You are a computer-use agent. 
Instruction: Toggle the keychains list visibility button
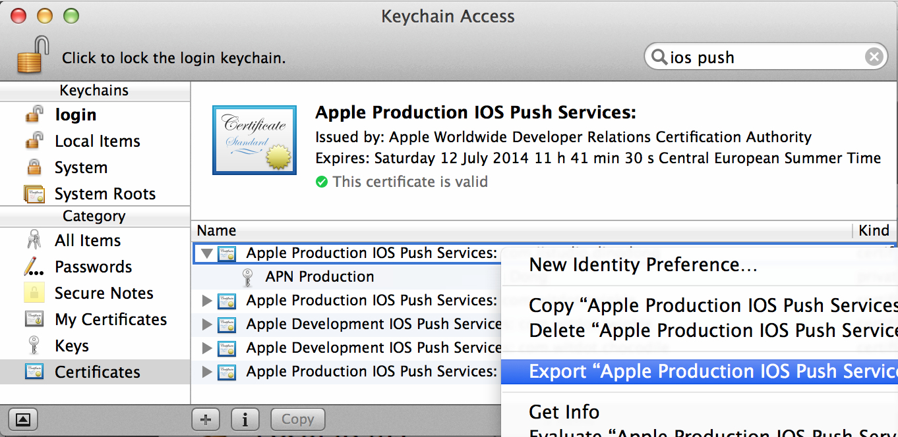click(x=23, y=419)
